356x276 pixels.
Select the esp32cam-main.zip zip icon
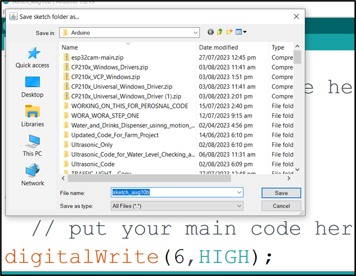pos(66,57)
